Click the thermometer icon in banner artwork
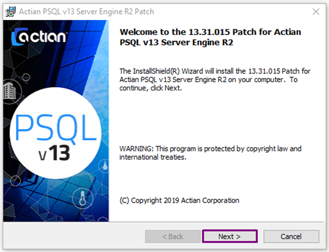 click(x=82, y=198)
